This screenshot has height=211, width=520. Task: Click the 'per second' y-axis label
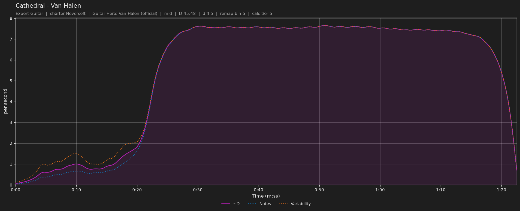point(5,101)
